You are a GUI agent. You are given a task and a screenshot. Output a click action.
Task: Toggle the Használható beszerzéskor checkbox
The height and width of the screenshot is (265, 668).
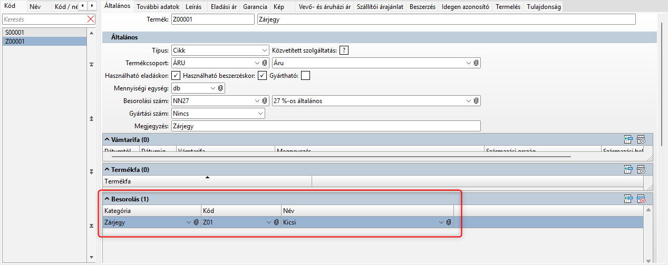(262, 75)
